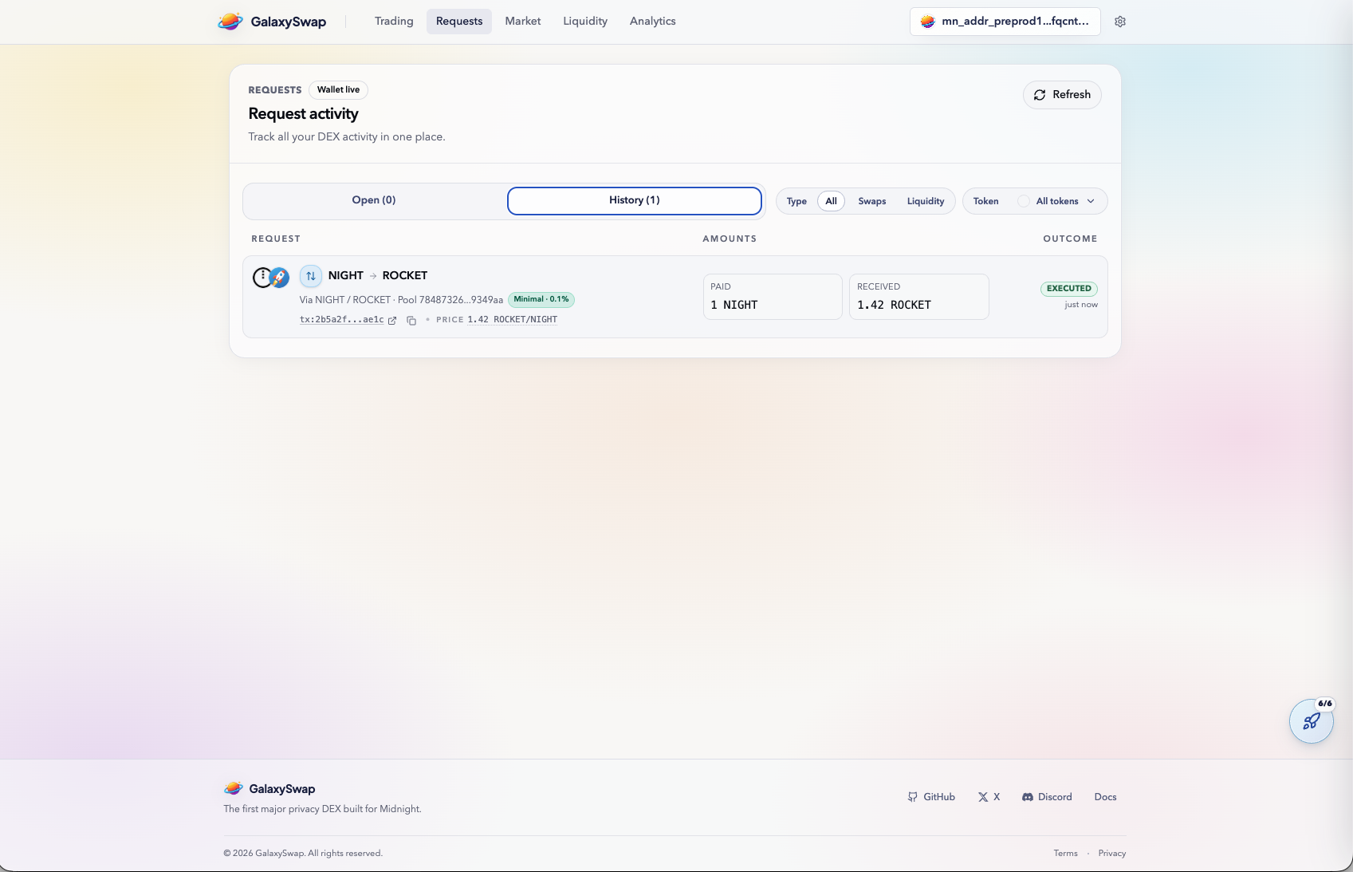Open the floating rocket 6/6 widget

tap(1311, 721)
